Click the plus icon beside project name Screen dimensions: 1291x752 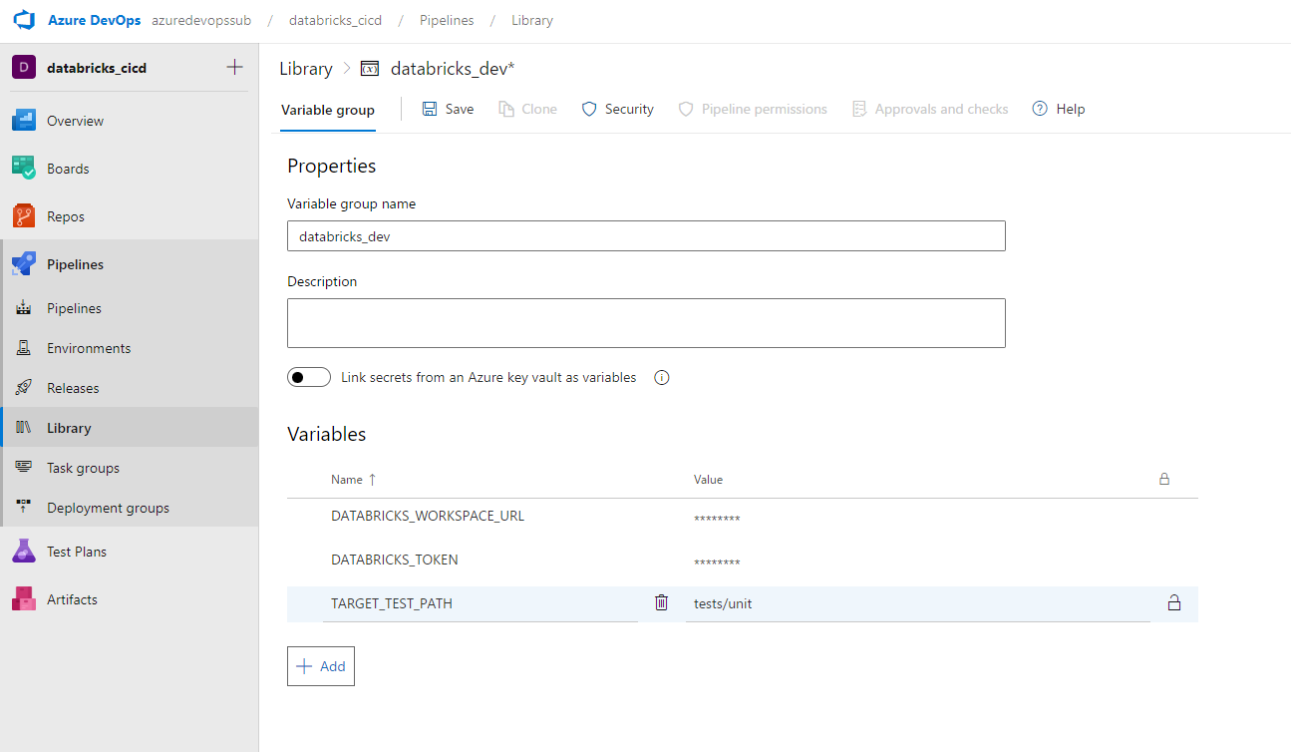click(234, 67)
